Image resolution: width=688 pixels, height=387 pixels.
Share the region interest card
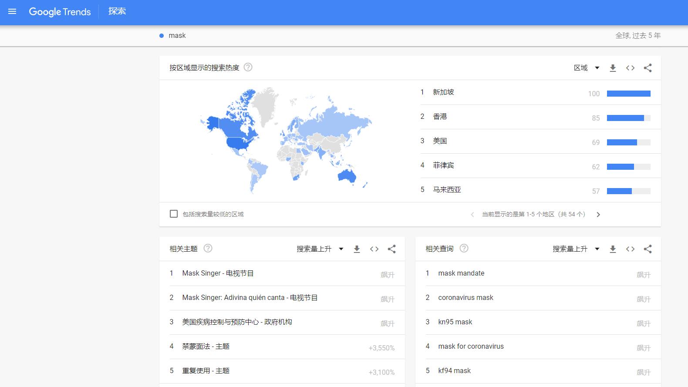648,68
